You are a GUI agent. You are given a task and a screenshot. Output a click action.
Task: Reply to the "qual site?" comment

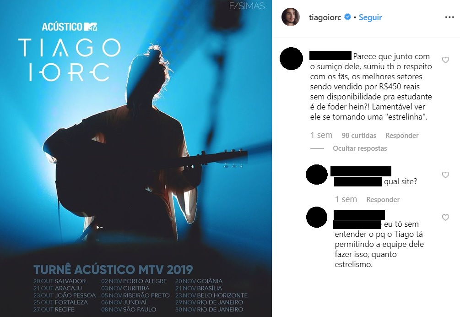tap(383, 200)
